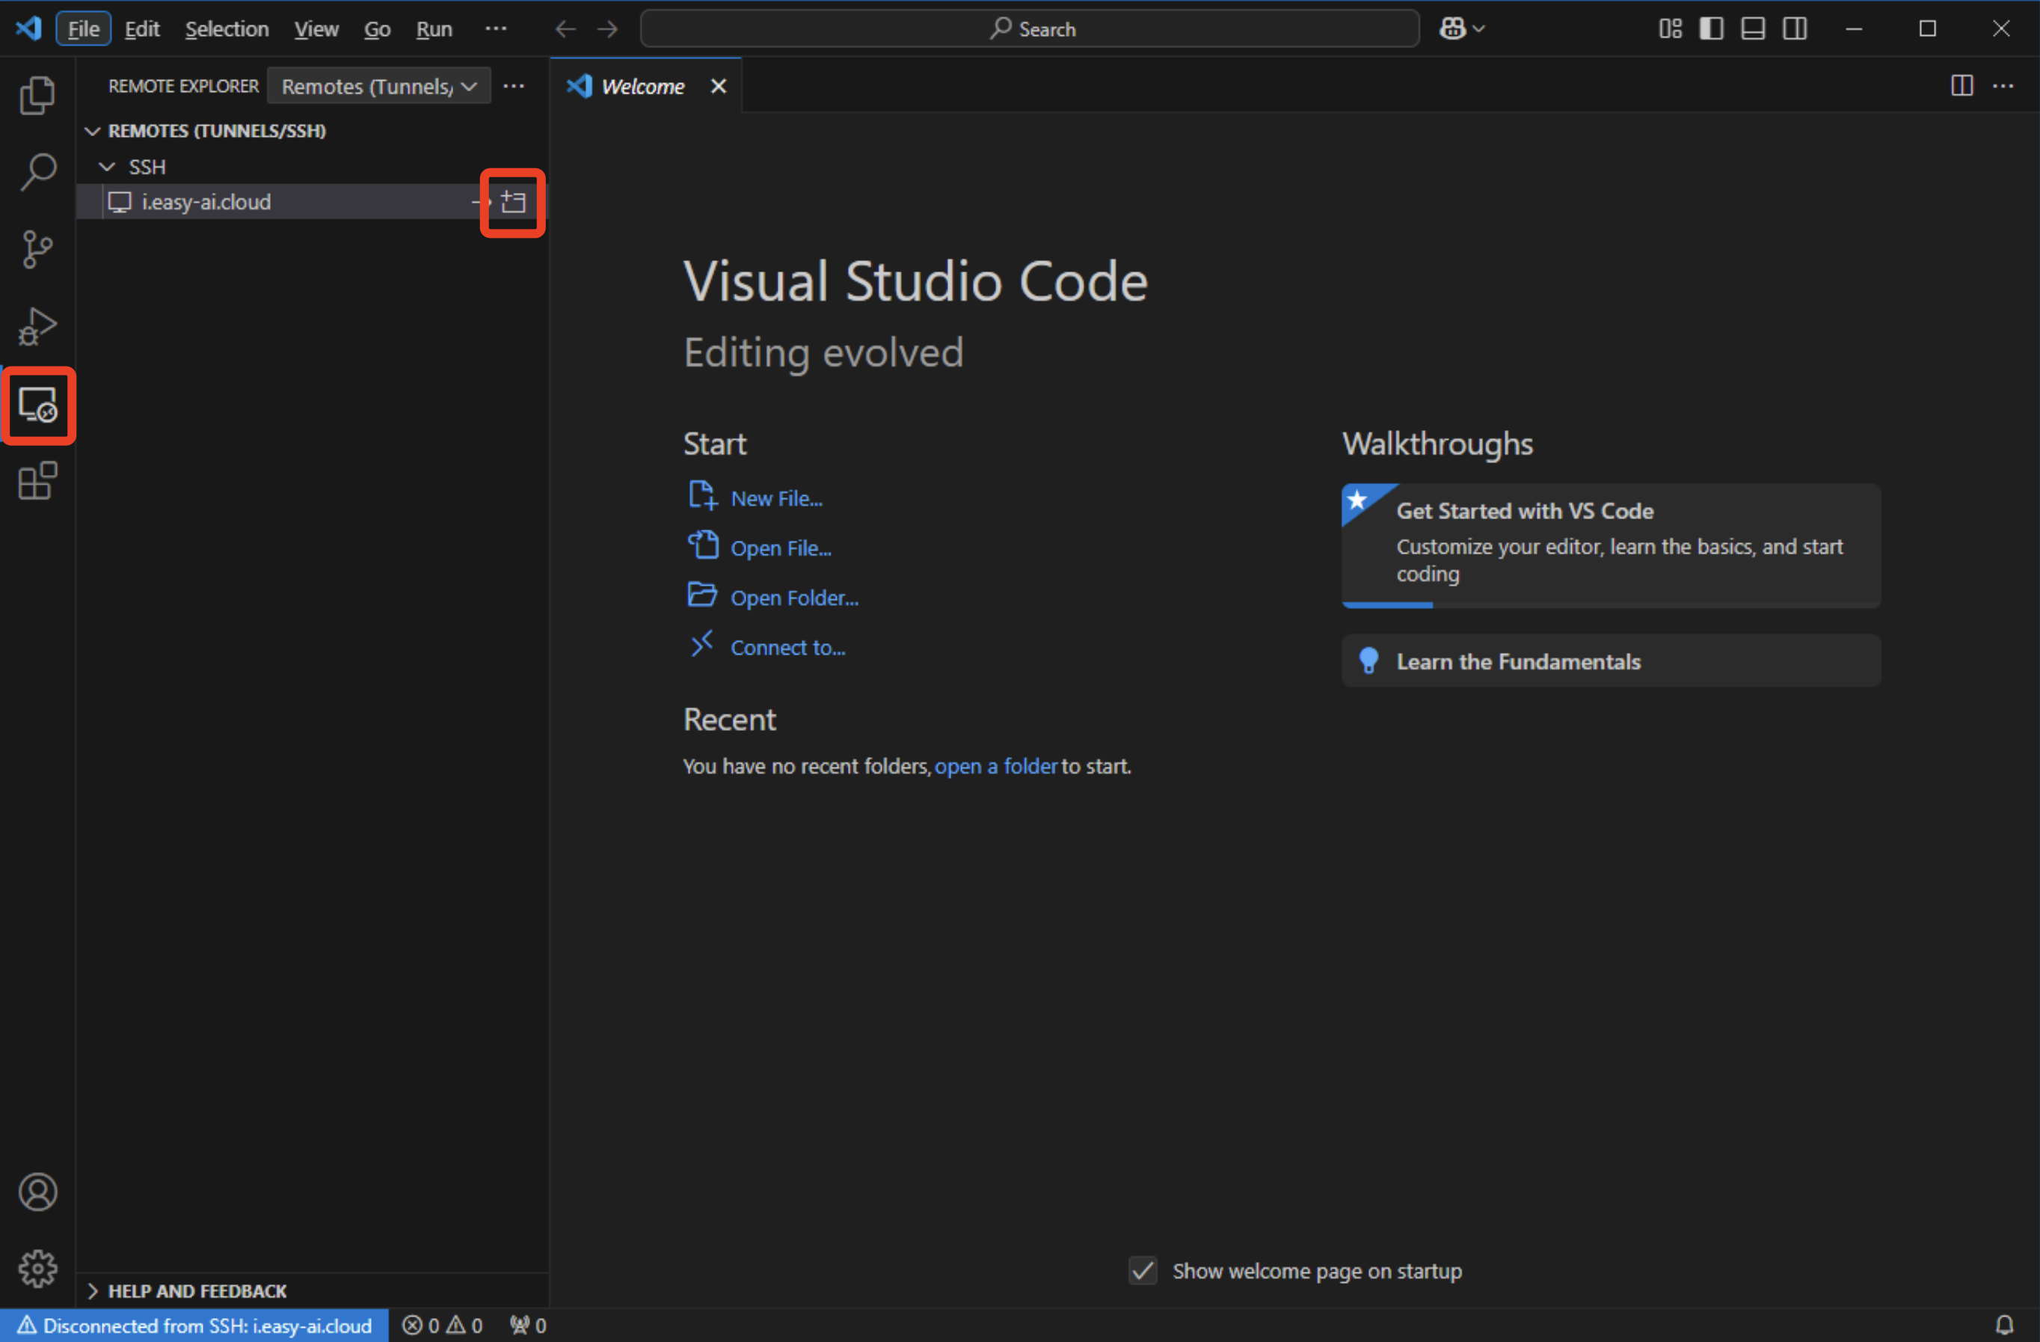Toggle Show welcome page on startup checkbox
Viewport: 2040px width, 1342px height.
[x=1143, y=1270]
